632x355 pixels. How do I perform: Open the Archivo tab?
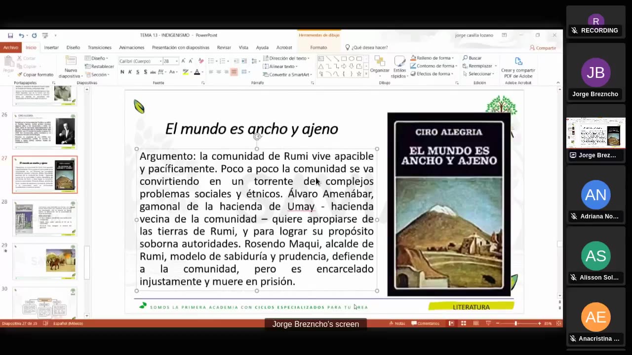click(10, 48)
